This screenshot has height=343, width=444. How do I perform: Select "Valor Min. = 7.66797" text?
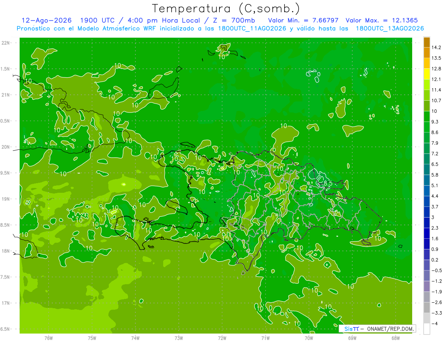(303, 20)
